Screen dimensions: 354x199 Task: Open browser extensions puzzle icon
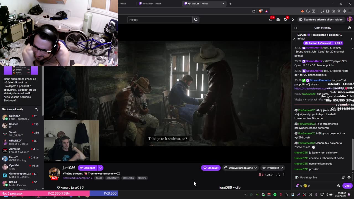pyautogui.click(x=308, y=11)
